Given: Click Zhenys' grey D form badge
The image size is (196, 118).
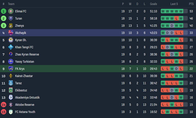Looking at the screenshot, I should (172, 26).
